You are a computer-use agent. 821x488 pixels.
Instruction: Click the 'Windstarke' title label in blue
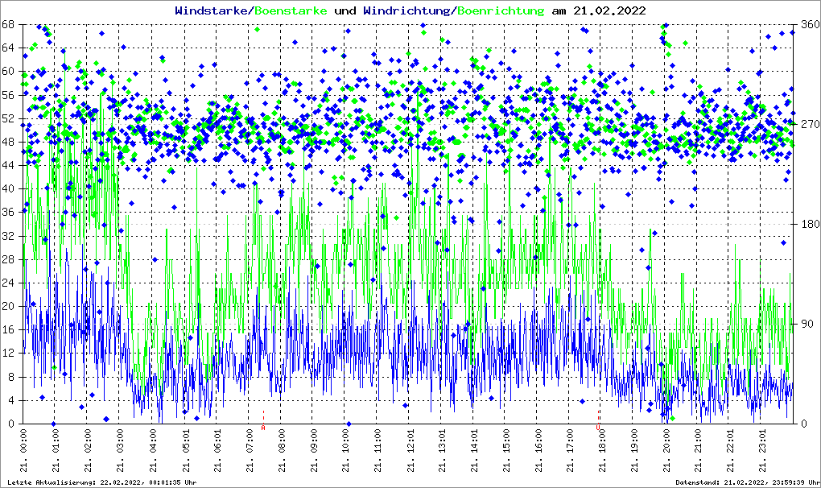click(x=212, y=10)
